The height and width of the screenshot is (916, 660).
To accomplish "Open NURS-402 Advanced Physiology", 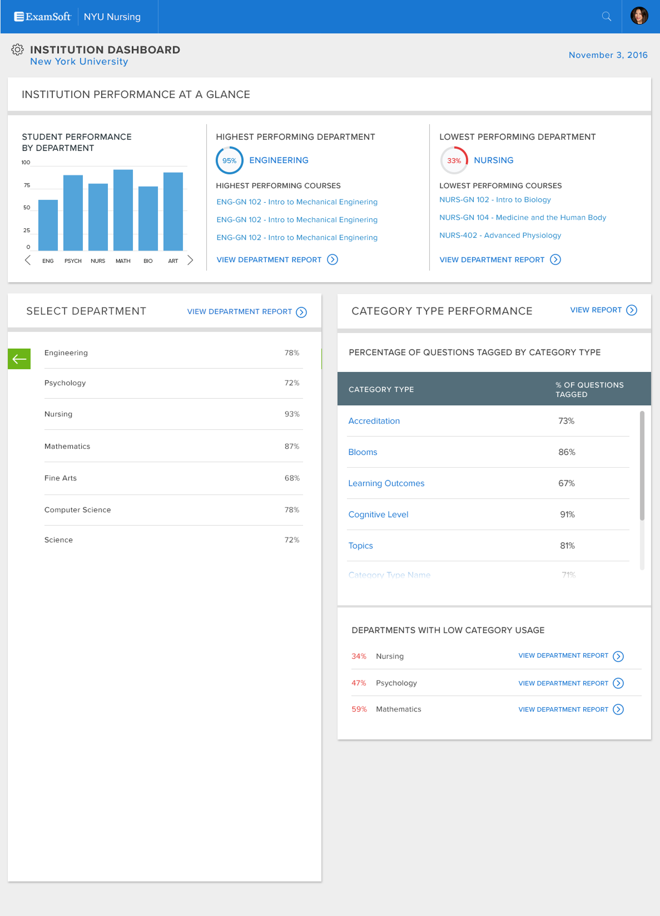I will tap(500, 235).
